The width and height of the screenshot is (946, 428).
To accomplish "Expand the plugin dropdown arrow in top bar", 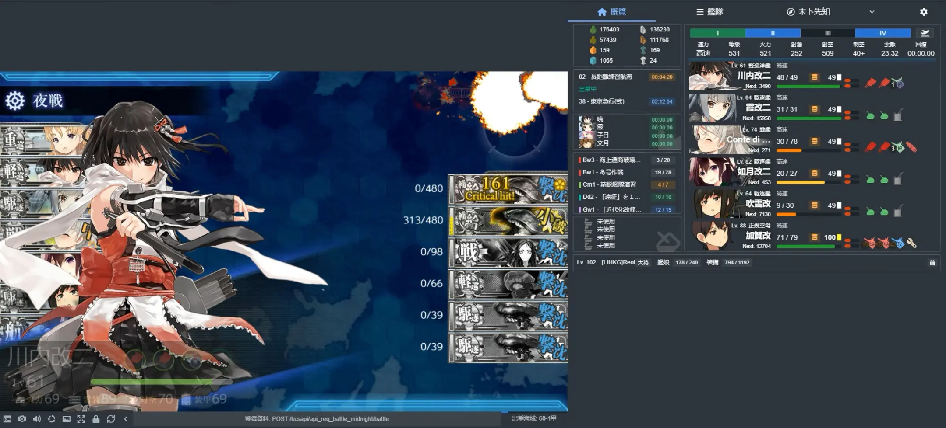I will point(872,12).
